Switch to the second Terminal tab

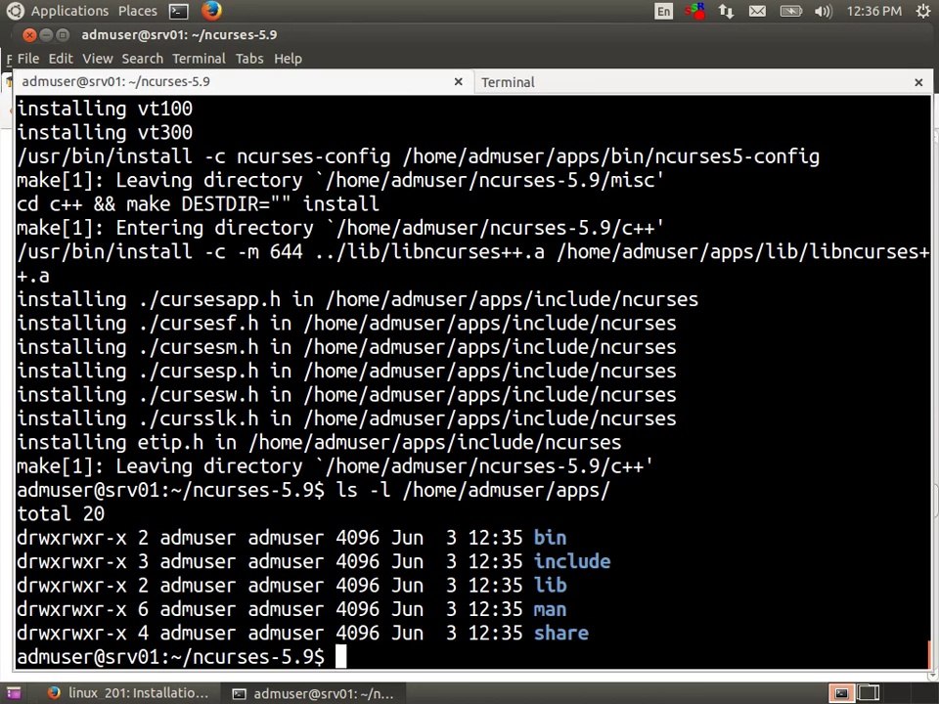coord(703,82)
